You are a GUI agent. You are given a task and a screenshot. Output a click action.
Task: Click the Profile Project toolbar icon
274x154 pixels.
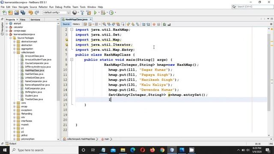tap(111, 12)
